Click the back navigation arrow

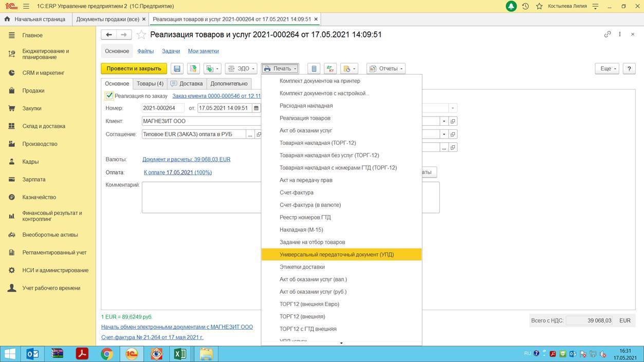point(109,34)
